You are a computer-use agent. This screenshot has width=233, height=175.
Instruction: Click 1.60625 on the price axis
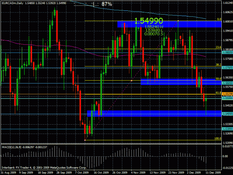(228, 12)
